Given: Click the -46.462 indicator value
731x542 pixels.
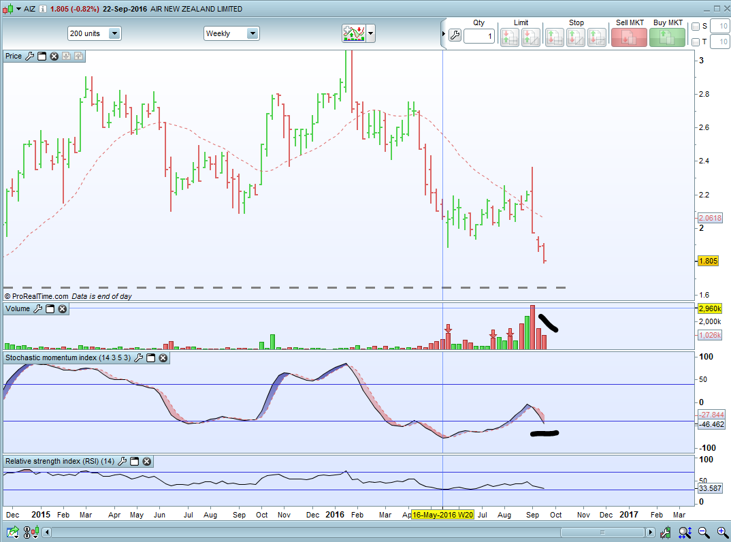Looking at the screenshot, I should [x=711, y=424].
